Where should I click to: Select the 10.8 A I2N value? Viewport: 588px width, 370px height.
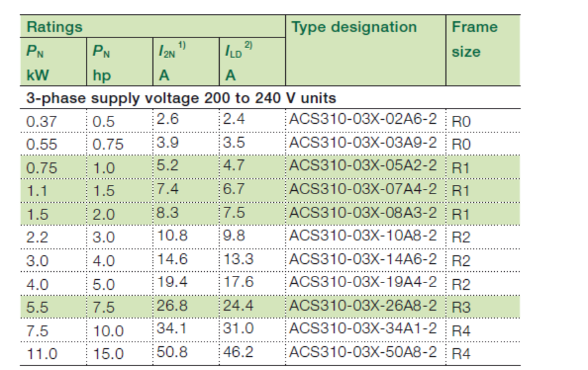[172, 236]
